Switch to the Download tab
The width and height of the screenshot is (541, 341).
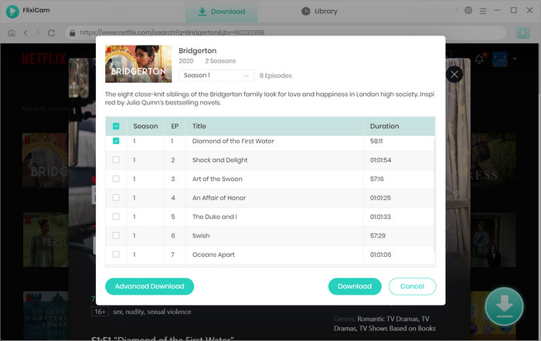click(x=222, y=12)
